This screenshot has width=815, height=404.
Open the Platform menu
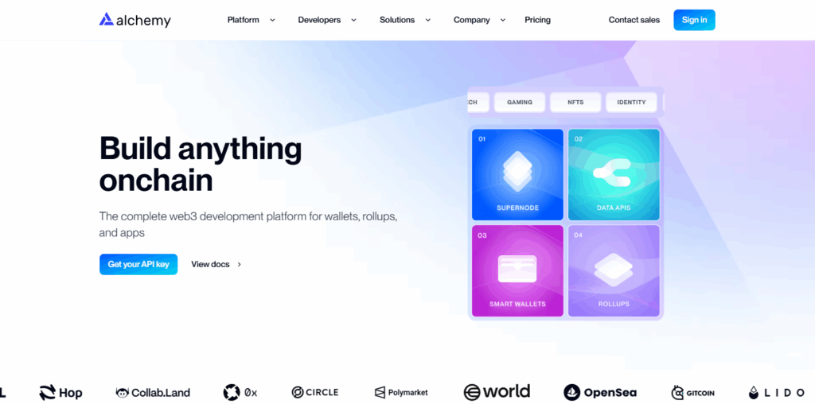tap(243, 20)
